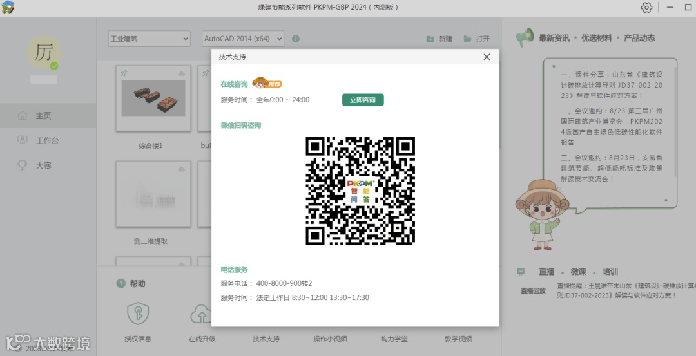Click the trophy icon beside 大赛
This screenshot has height=356, width=696.
[22, 165]
